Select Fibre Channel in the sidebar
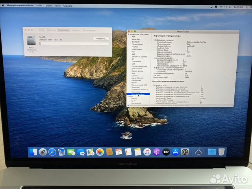This screenshot has width=252, height=189. [137, 44]
